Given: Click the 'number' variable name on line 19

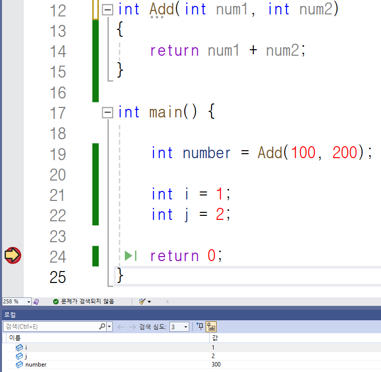Looking at the screenshot, I should point(206,153).
